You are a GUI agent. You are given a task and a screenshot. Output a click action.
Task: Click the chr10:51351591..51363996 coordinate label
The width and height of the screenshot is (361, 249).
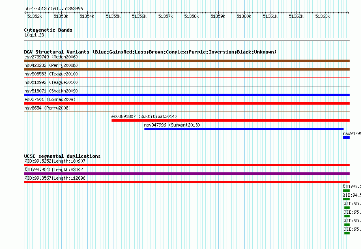click(x=54, y=9)
